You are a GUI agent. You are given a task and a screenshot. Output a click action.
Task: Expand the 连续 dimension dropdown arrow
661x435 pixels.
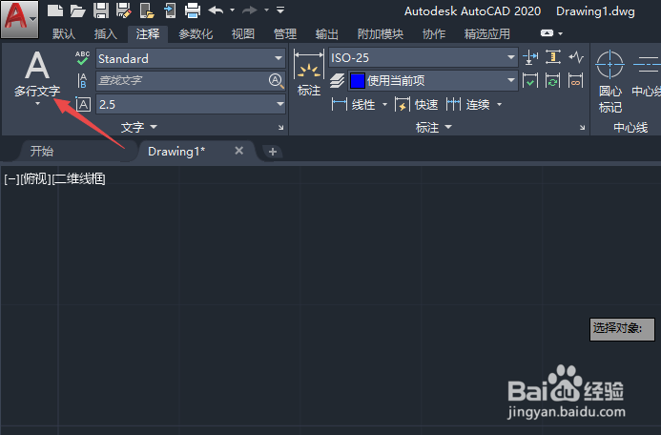coord(499,104)
